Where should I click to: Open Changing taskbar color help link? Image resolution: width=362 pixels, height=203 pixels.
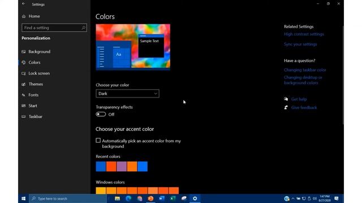305,70
